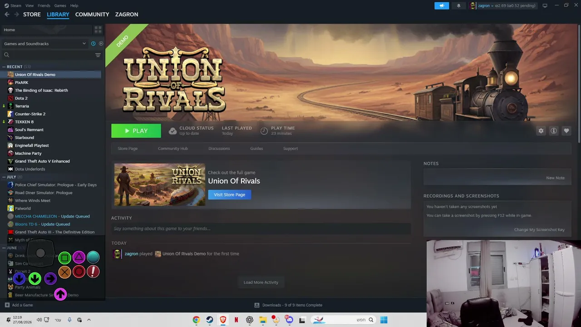The width and height of the screenshot is (581, 327).
Task: Switch to Big Picture mode icon
Action: (545, 5)
